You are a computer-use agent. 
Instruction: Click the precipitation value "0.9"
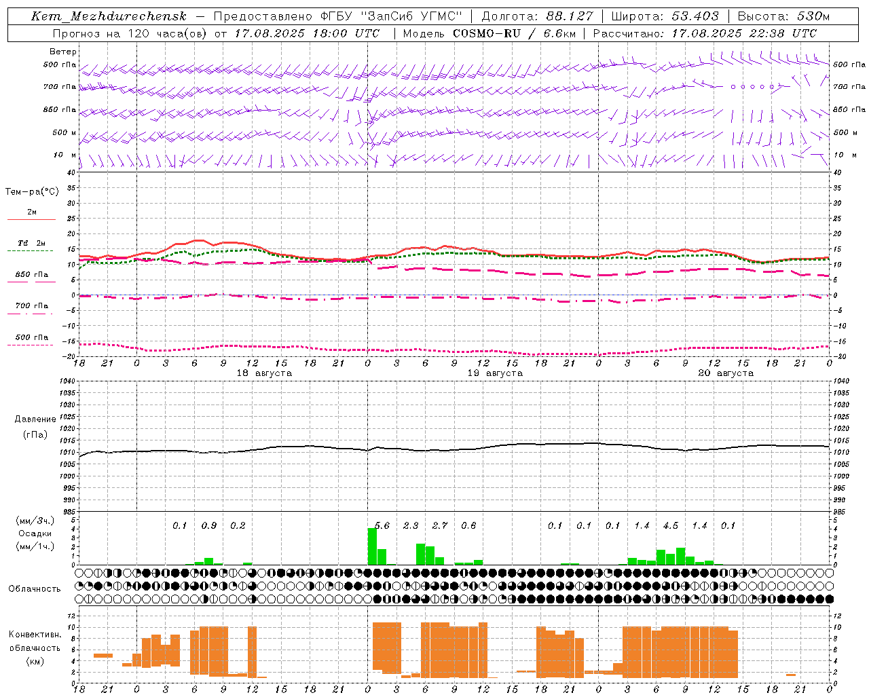tap(209, 525)
